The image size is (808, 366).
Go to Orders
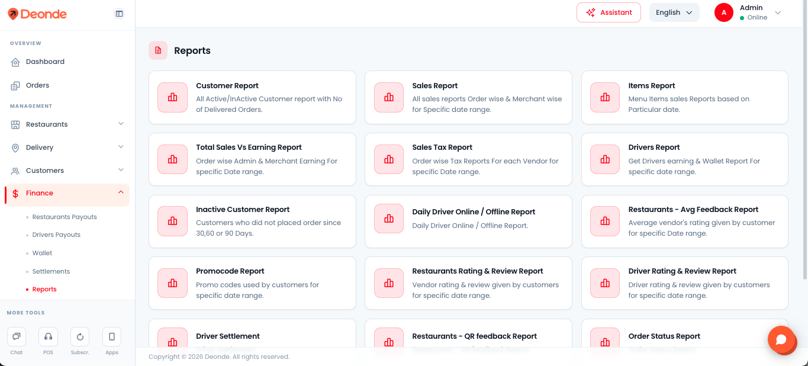click(x=37, y=85)
